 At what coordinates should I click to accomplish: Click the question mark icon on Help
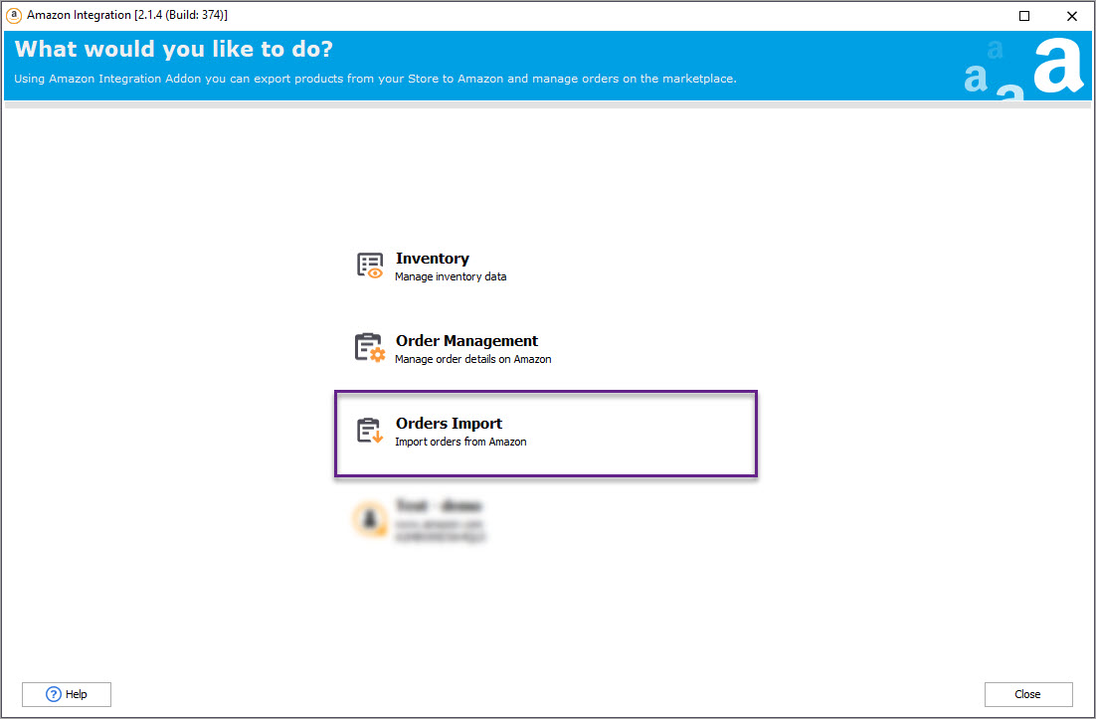(x=54, y=694)
